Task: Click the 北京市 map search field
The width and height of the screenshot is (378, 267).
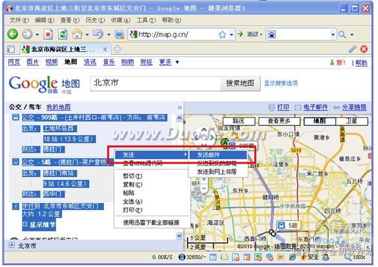Action: tap(155, 83)
